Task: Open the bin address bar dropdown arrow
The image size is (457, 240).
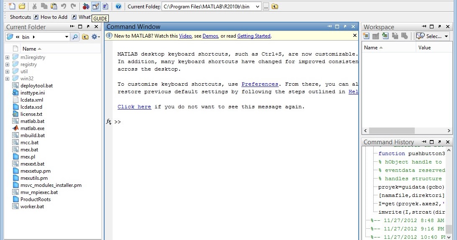Action: (67, 37)
